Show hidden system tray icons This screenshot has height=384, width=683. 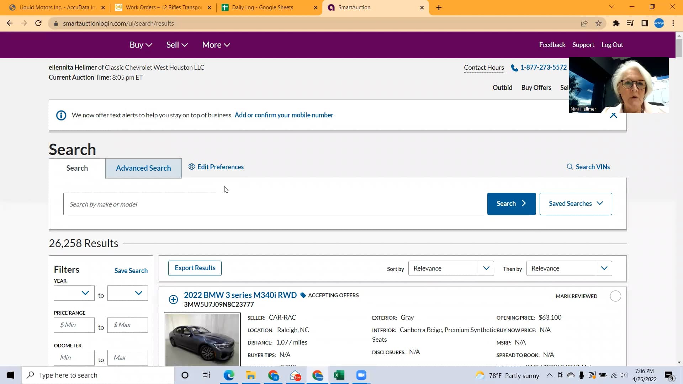[550, 375]
